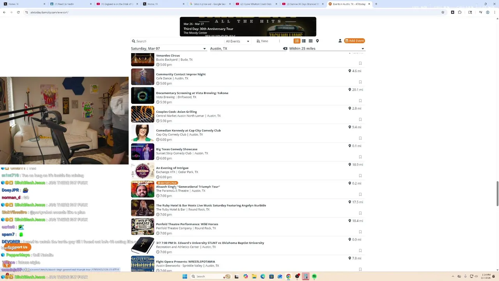Bookmark Big Texas Comedy Showcase
The height and width of the screenshot is (281, 499).
[360, 157]
